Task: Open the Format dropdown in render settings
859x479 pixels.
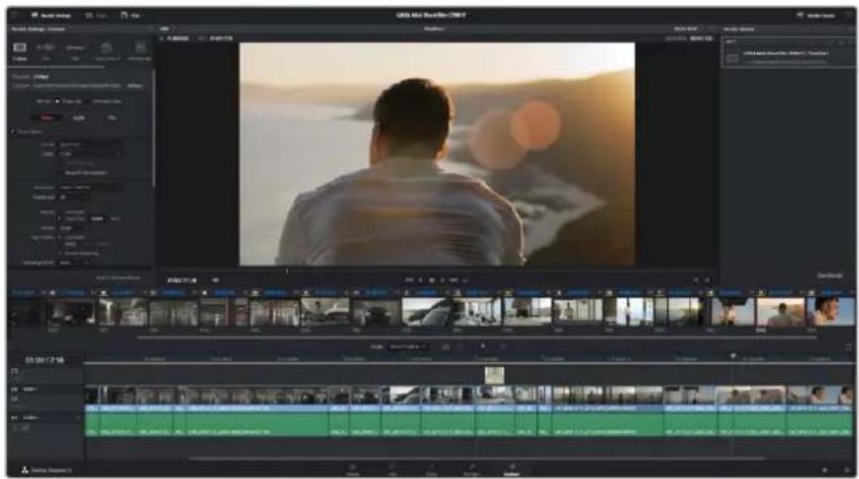Action: [90, 144]
